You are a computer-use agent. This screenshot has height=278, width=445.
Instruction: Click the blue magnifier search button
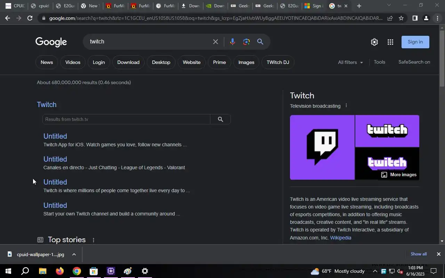260,42
